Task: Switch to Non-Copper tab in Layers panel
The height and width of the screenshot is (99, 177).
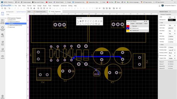Action: [139, 24]
